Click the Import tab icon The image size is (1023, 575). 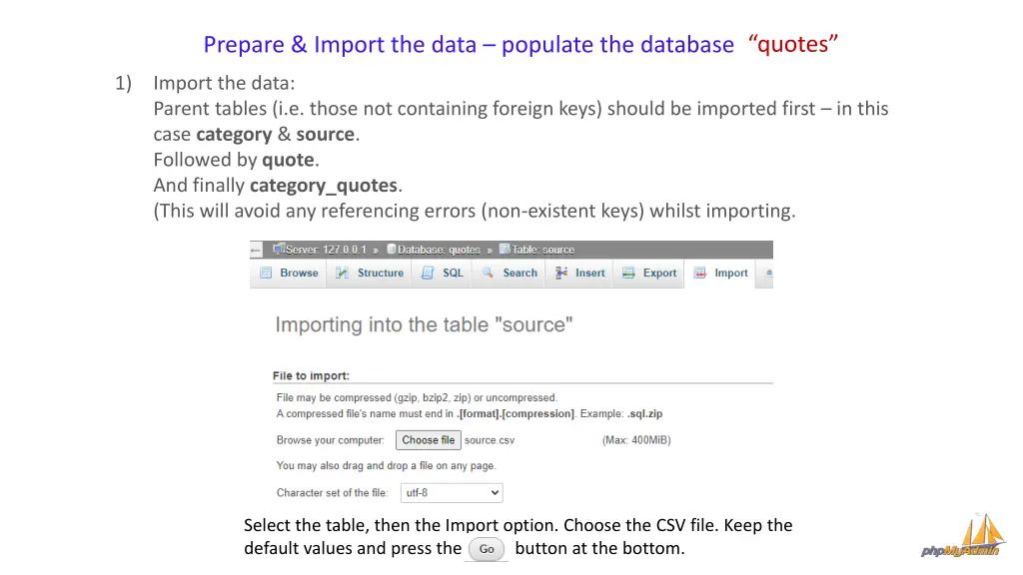pyautogui.click(x=700, y=273)
